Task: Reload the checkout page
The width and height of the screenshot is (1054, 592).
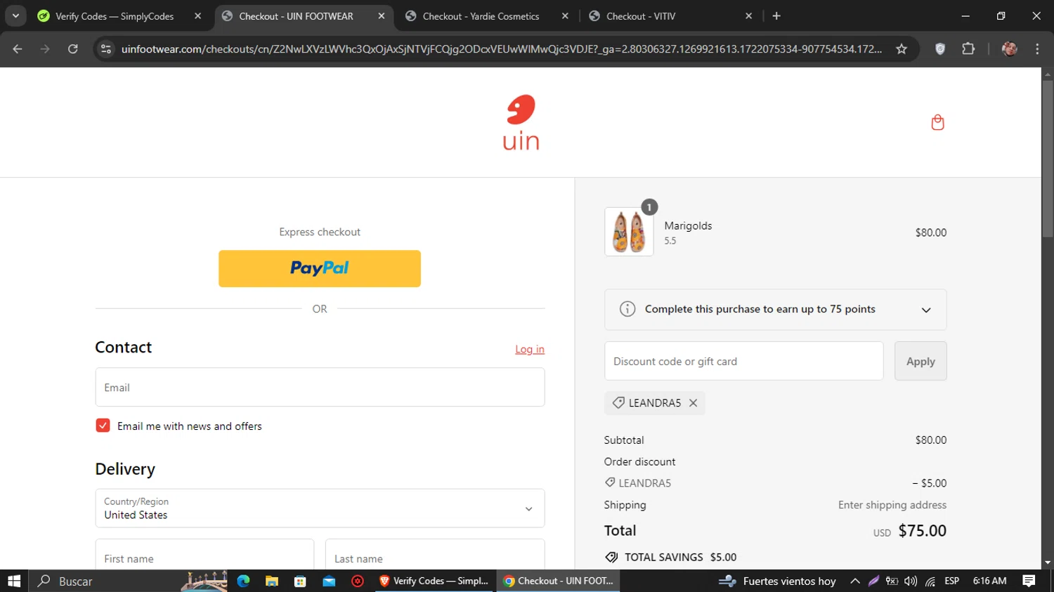Action: click(x=72, y=48)
